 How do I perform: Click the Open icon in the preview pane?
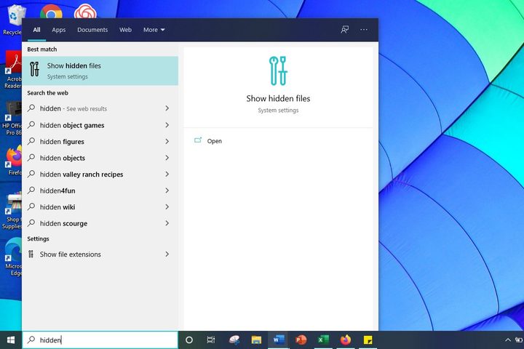click(198, 140)
